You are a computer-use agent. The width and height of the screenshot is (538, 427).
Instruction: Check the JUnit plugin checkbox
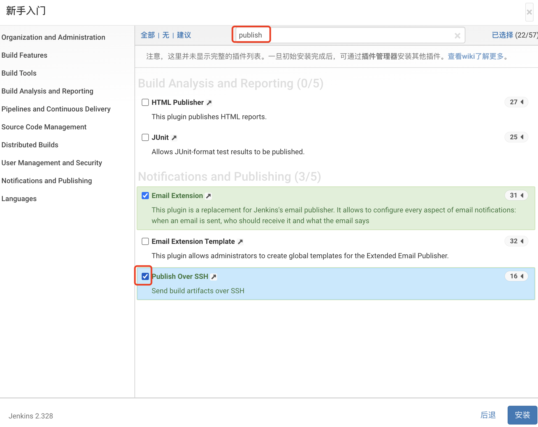pos(145,137)
